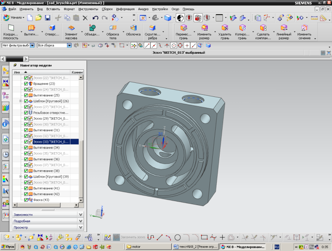Click the Save icon in toolbar

[x=48, y=18]
